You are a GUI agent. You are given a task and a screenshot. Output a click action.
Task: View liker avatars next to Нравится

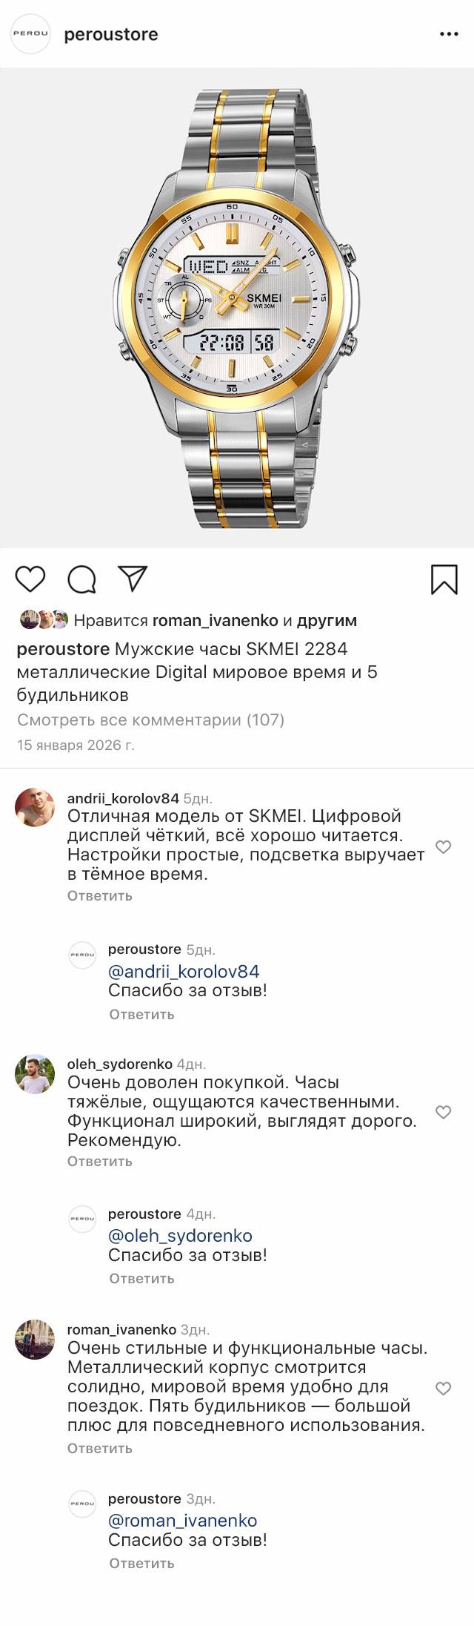click(x=44, y=620)
